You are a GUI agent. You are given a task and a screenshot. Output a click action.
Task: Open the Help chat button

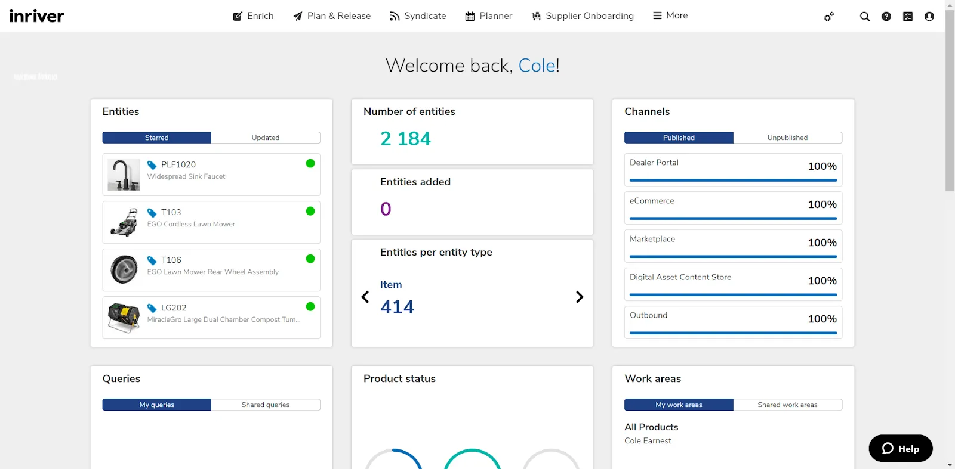tap(901, 448)
